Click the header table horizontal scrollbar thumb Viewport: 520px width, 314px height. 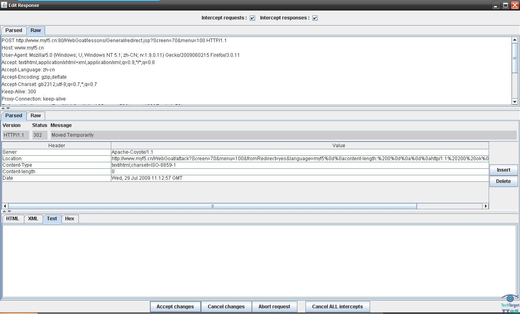(212, 206)
